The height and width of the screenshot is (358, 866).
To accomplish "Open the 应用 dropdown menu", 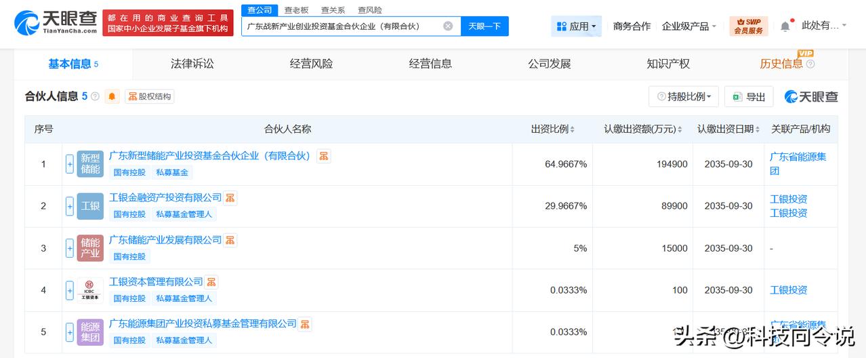I will click(576, 26).
